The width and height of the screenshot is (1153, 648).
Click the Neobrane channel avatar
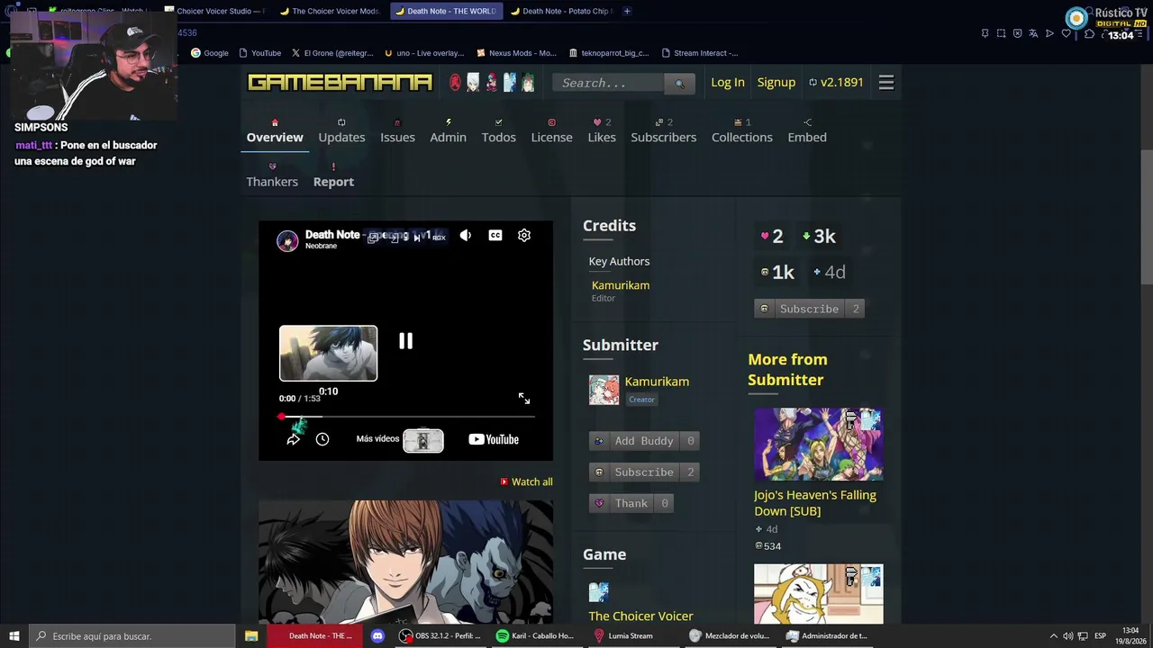pyautogui.click(x=287, y=240)
